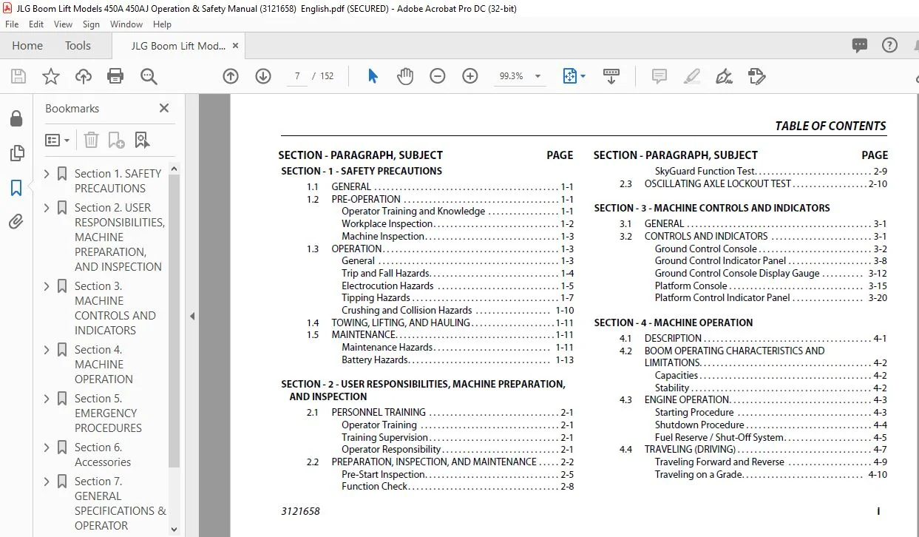Zoom out with the minus icon
Screen dimensions: 919x537
pyautogui.click(x=438, y=76)
